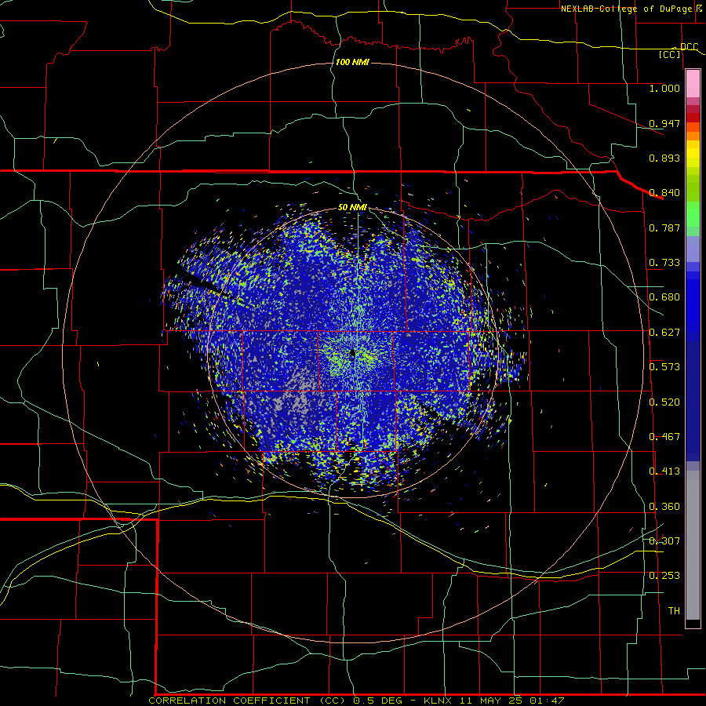
Task: Click the 01:47 timestamp
Action: 548,701
